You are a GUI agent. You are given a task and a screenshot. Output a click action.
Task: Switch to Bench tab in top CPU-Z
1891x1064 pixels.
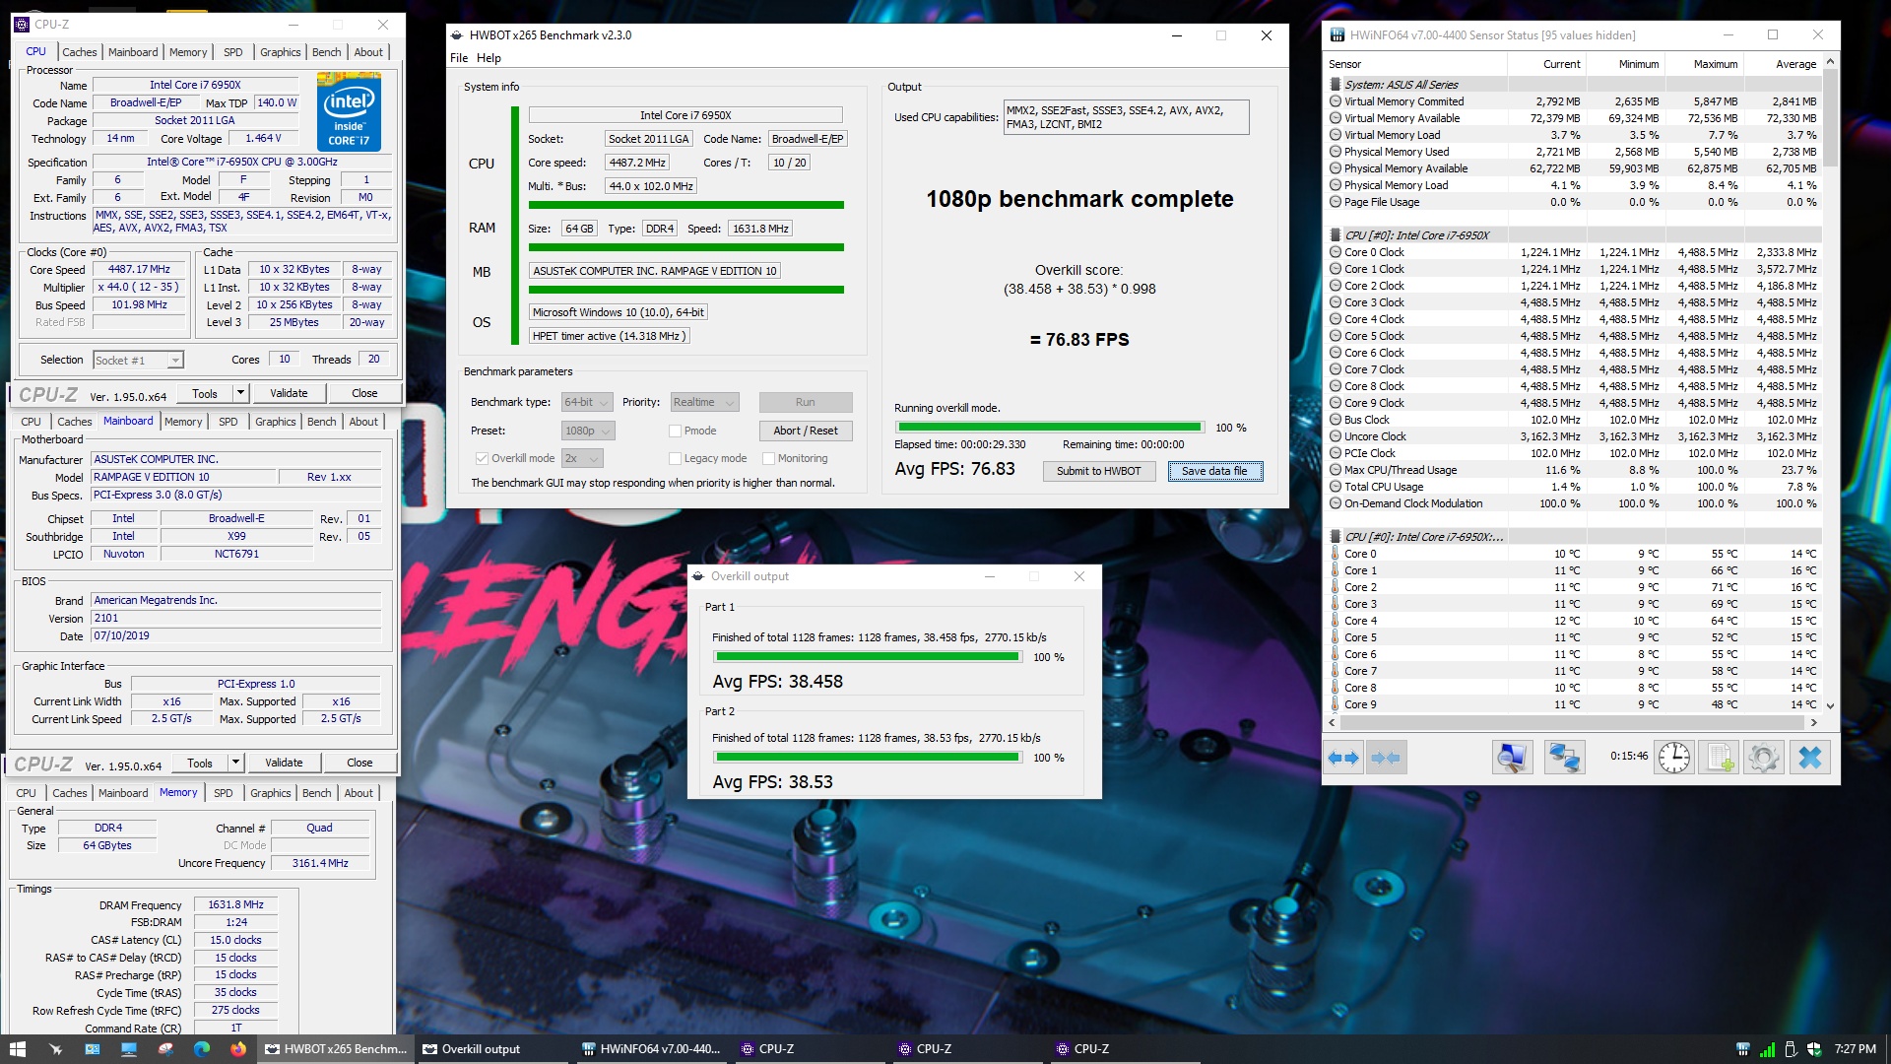click(x=327, y=52)
